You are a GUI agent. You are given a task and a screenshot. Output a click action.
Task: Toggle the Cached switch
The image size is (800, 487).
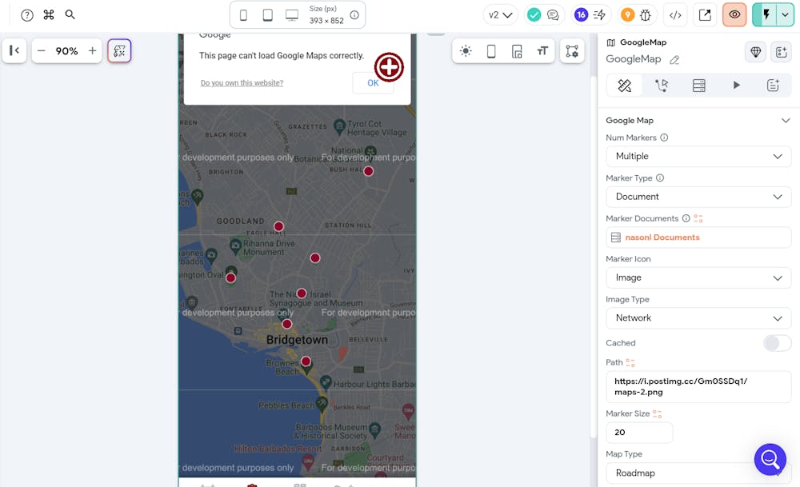777,343
